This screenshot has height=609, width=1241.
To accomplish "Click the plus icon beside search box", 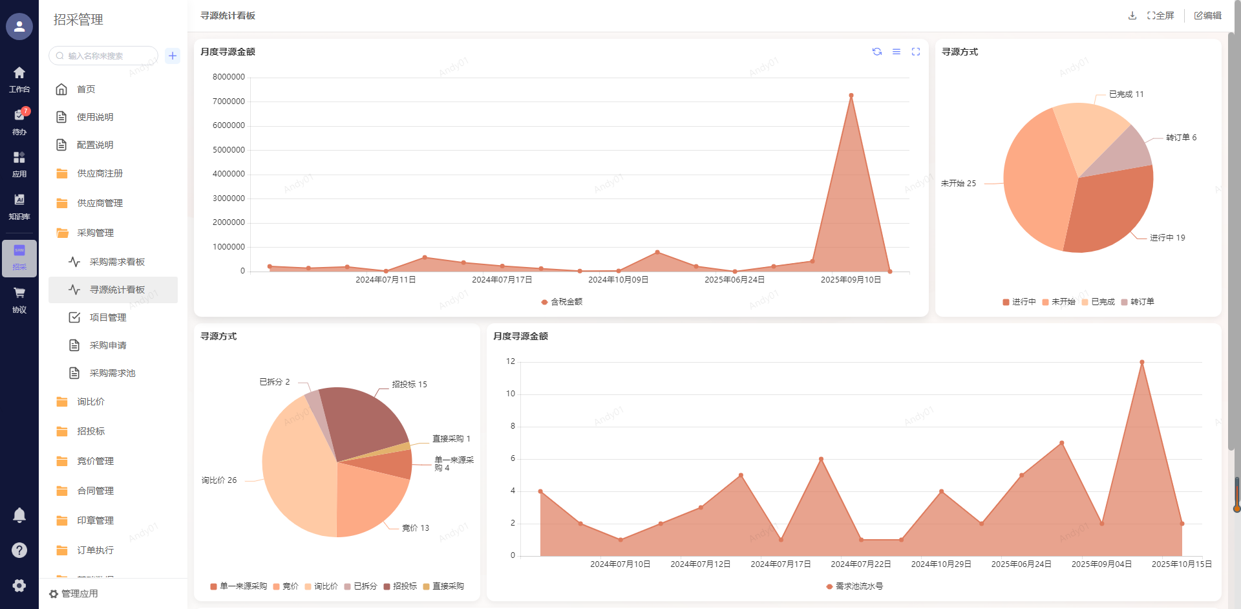I will click(173, 56).
